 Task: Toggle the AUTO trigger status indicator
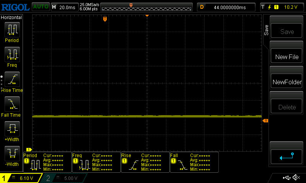point(40,7)
